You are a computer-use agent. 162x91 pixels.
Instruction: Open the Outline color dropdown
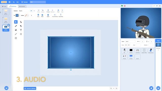[x=28, y=15]
